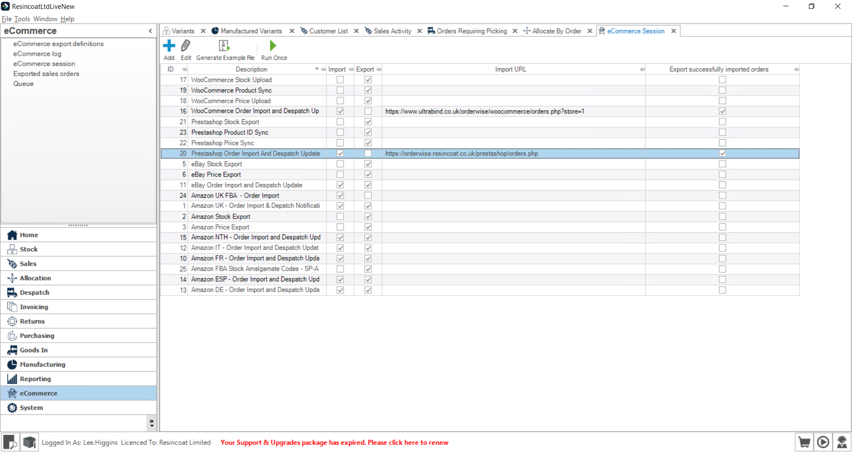
Task: Click the Add plus icon
Action: click(169, 46)
